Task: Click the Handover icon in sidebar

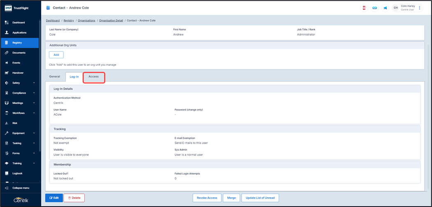Action: coord(7,73)
